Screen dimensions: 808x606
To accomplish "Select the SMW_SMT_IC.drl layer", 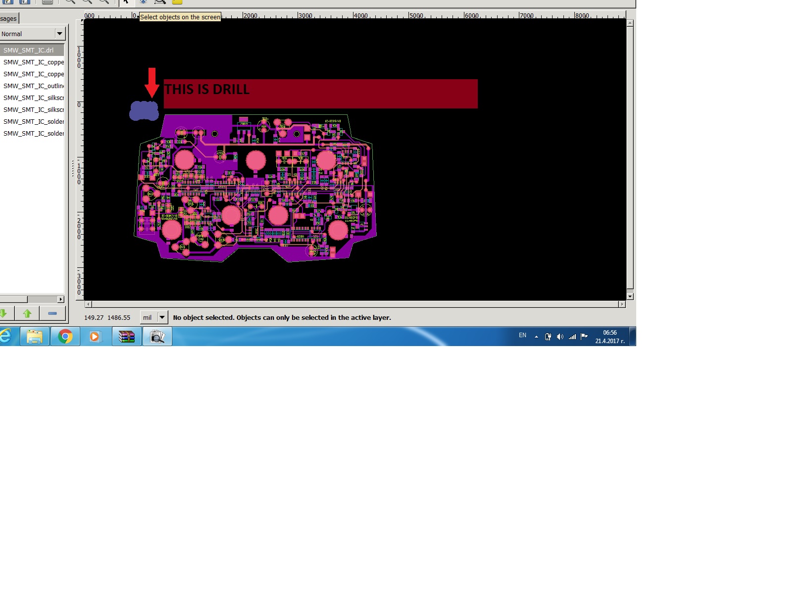I will (32, 50).
